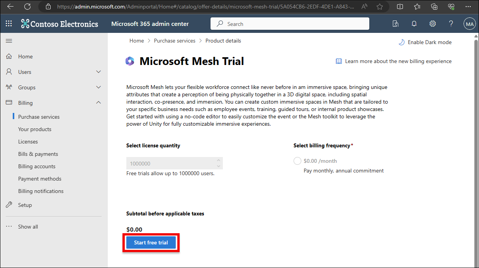The height and width of the screenshot is (268, 479).
Task: Open the app launcher waffle menu
Action: [8, 24]
